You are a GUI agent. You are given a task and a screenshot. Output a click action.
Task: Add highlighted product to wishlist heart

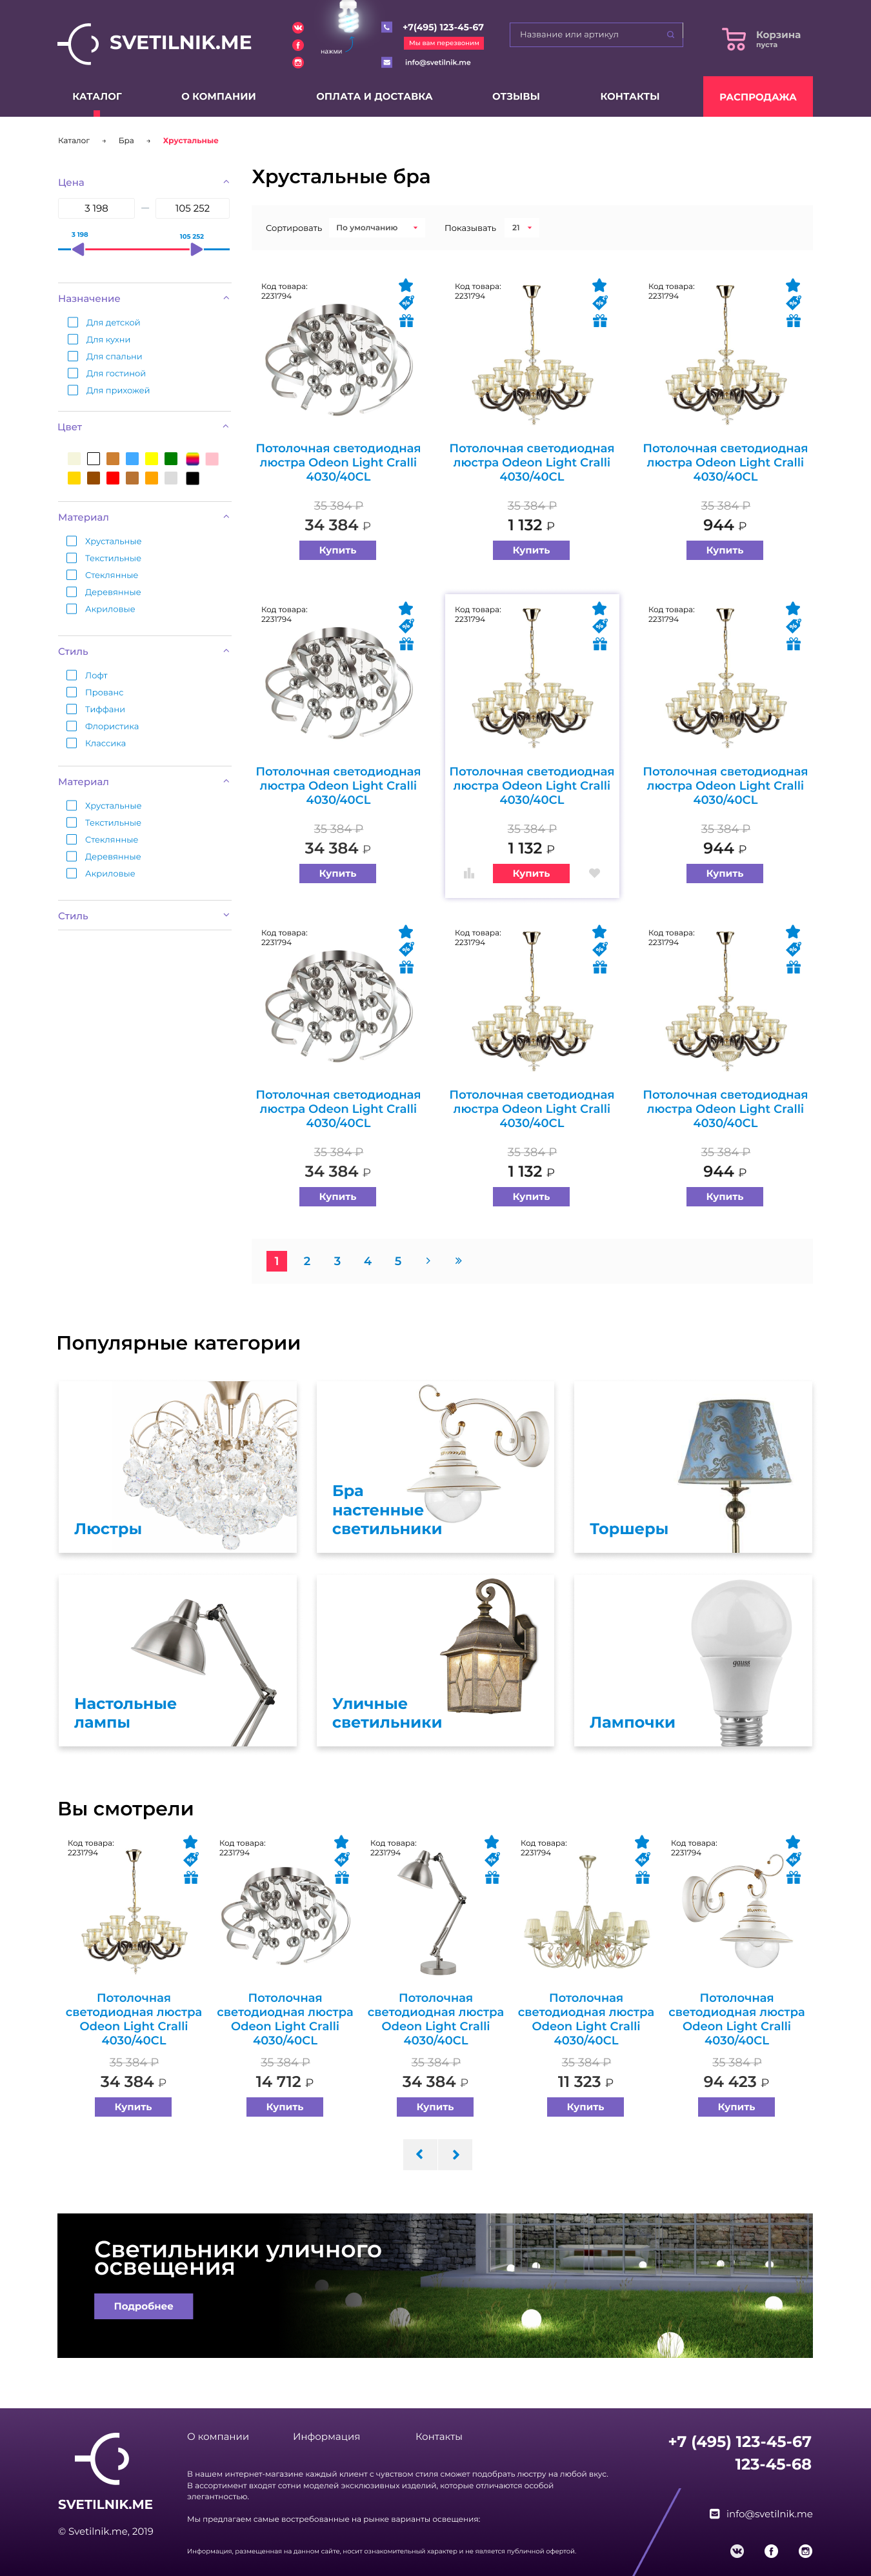coord(594,873)
